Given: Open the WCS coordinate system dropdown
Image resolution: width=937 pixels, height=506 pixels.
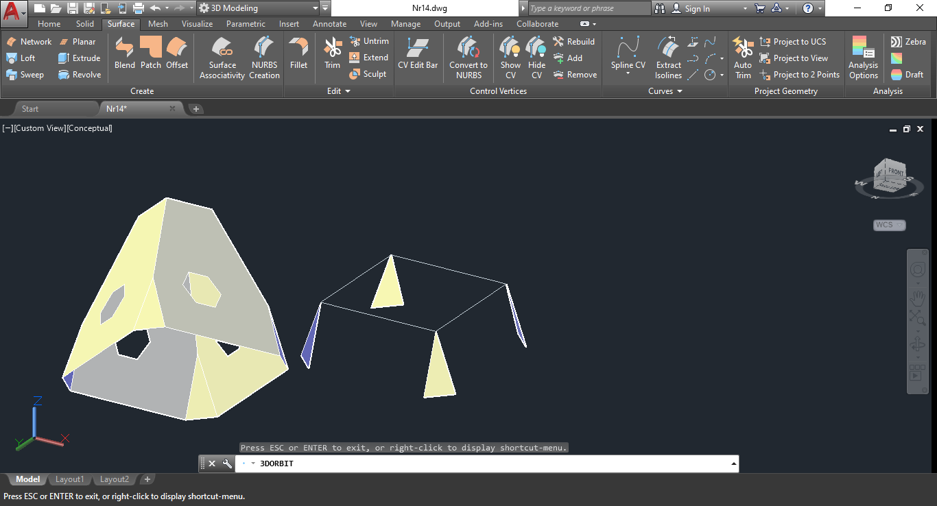Looking at the screenshot, I should (889, 225).
